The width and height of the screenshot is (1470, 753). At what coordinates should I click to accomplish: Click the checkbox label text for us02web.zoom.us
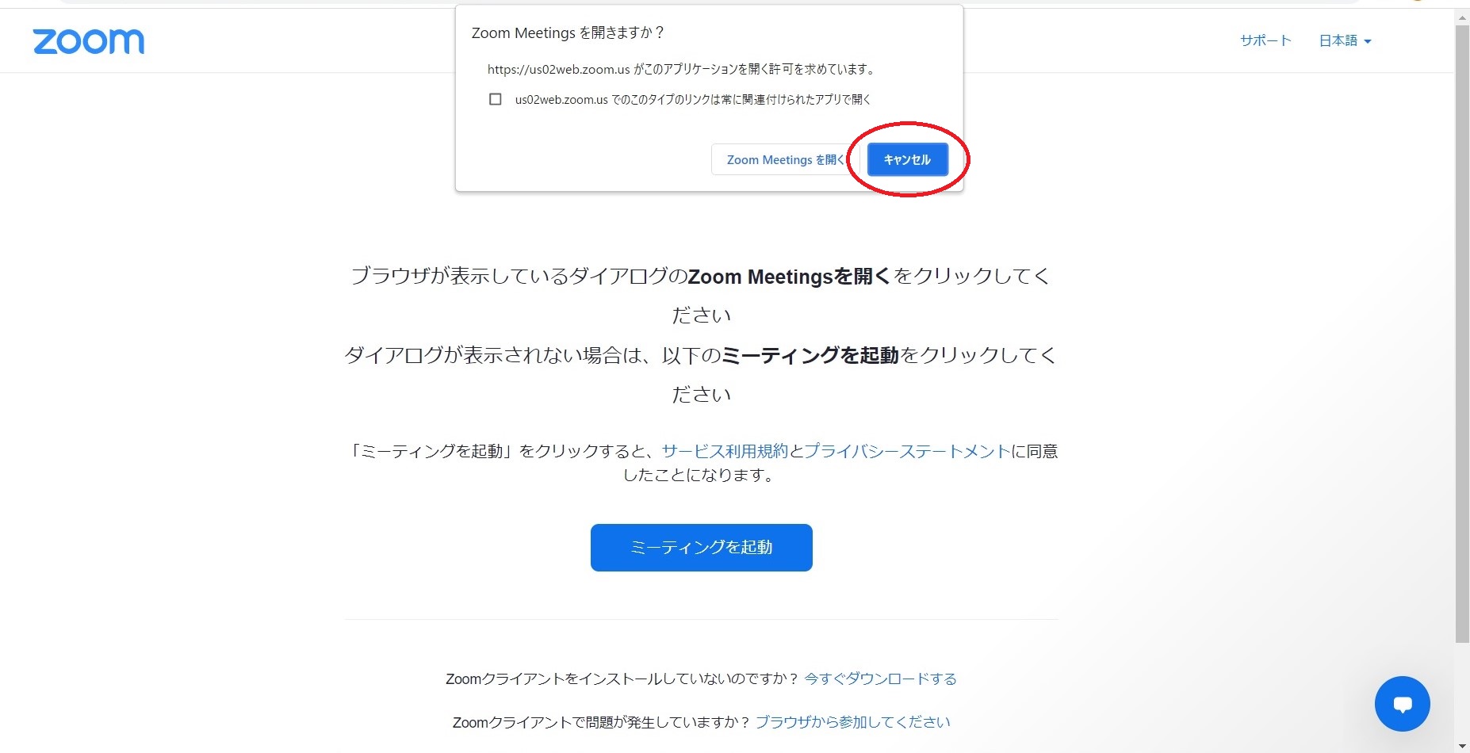(693, 99)
